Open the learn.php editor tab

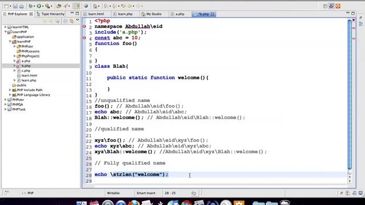125,14
